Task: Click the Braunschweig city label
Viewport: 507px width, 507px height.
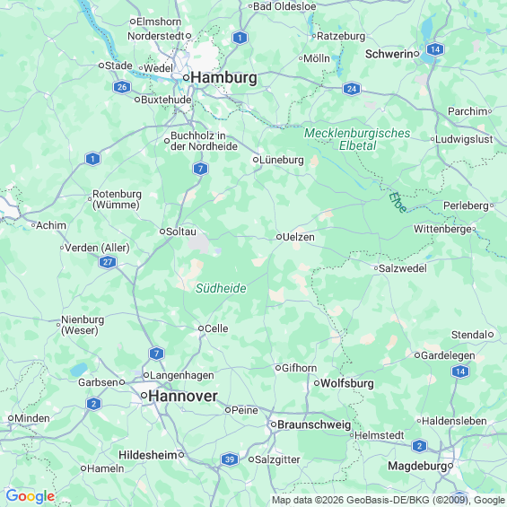Action: [x=314, y=424]
